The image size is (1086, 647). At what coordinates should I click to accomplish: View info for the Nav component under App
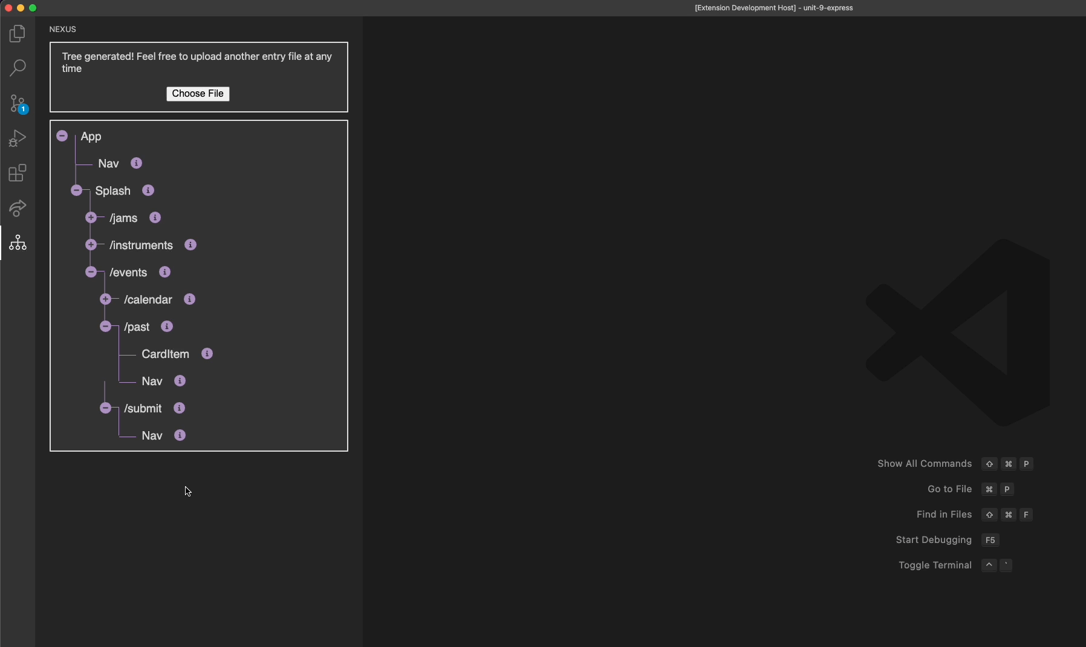tap(136, 163)
